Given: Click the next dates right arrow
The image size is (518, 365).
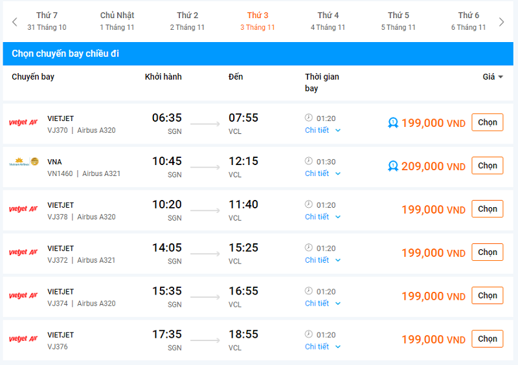Looking at the screenshot, I should pyautogui.click(x=501, y=22).
